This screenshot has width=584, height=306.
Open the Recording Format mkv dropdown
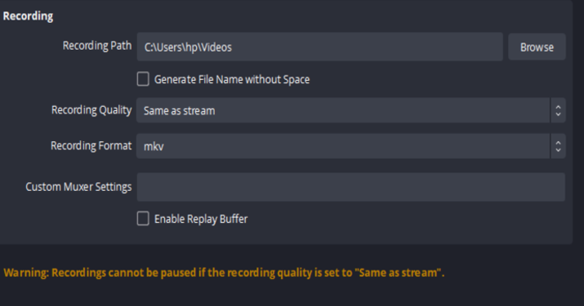351,146
